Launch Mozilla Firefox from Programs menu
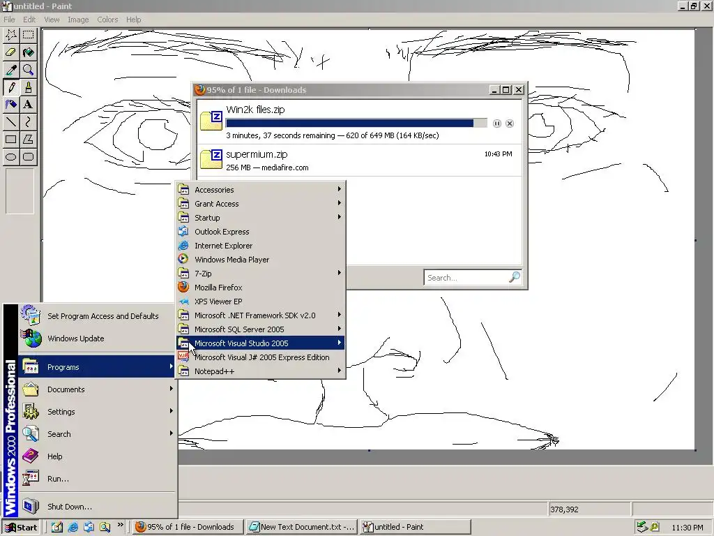The width and height of the screenshot is (714, 536). tap(261, 288)
